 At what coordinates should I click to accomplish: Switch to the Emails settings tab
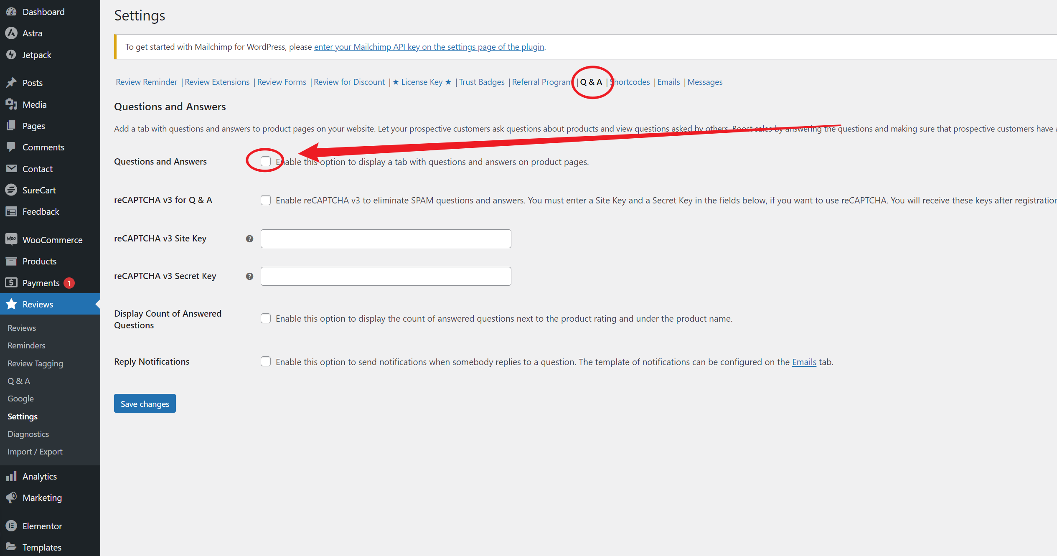668,82
